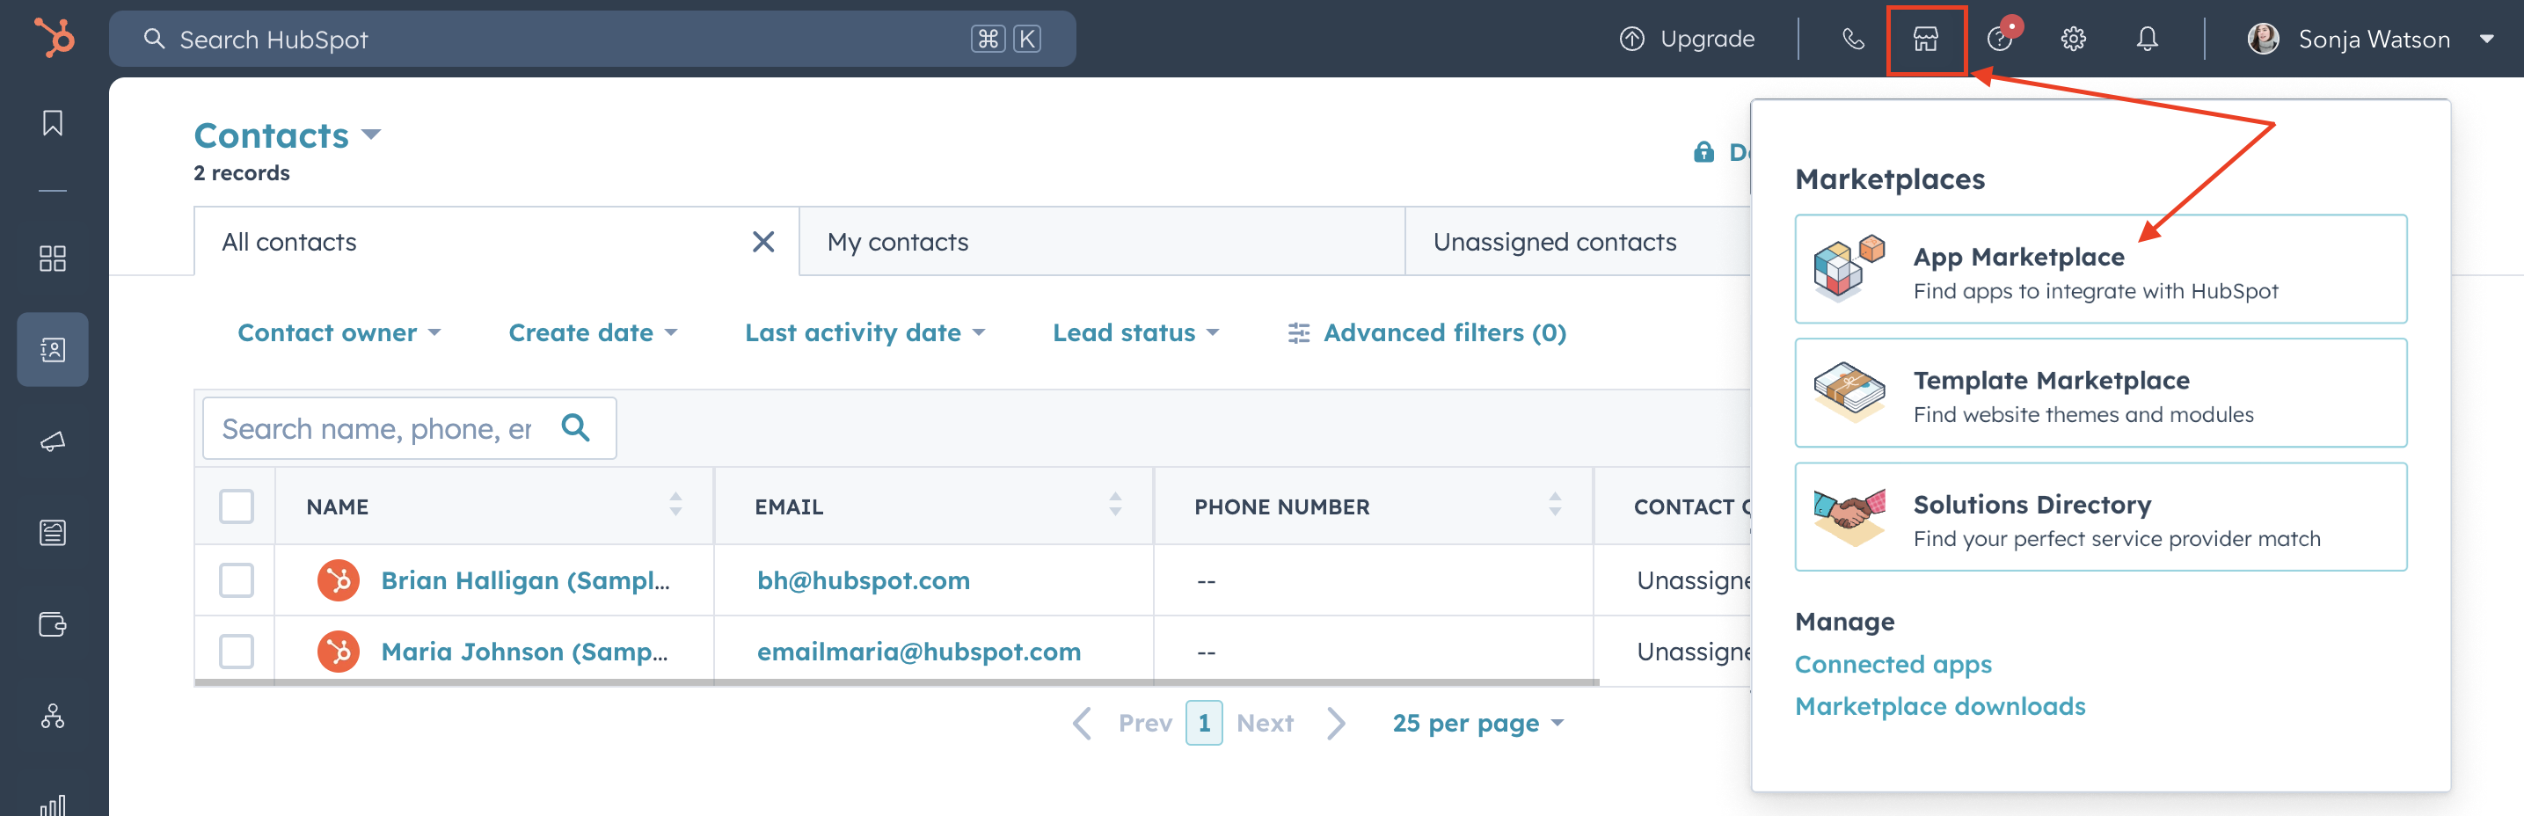The width and height of the screenshot is (2524, 816).
Task: Toggle the select-all contacts checkbox
Action: pos(237,506)
